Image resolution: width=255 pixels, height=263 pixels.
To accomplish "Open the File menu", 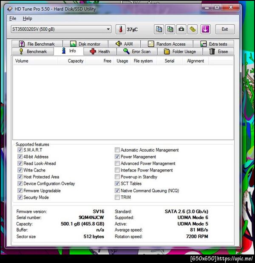I will point(13,18).
